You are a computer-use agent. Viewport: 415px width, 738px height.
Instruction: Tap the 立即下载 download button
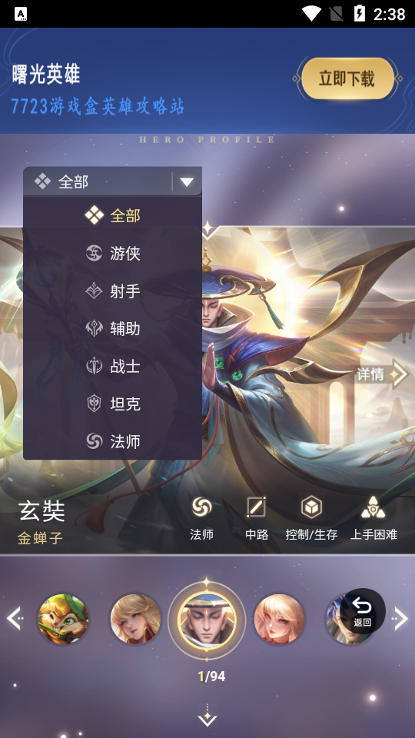(x=347, y=78)
